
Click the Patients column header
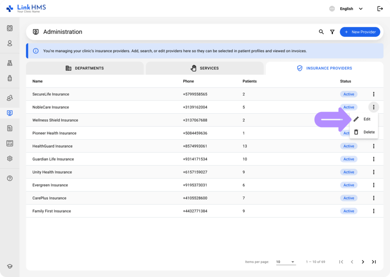tap(249, 81)
